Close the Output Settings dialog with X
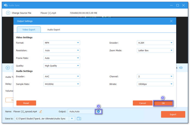This screenshot has height=125, width=190. coord(171,21)
